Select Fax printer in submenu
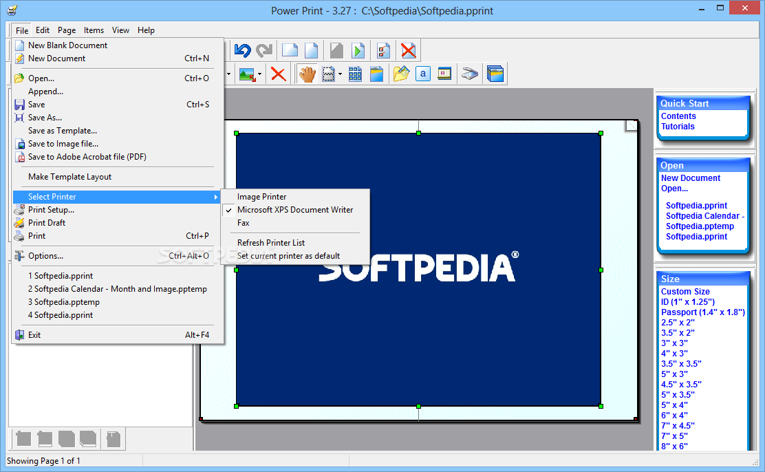Viewport: 765px width, 472px height. click(x=294, y=223)
